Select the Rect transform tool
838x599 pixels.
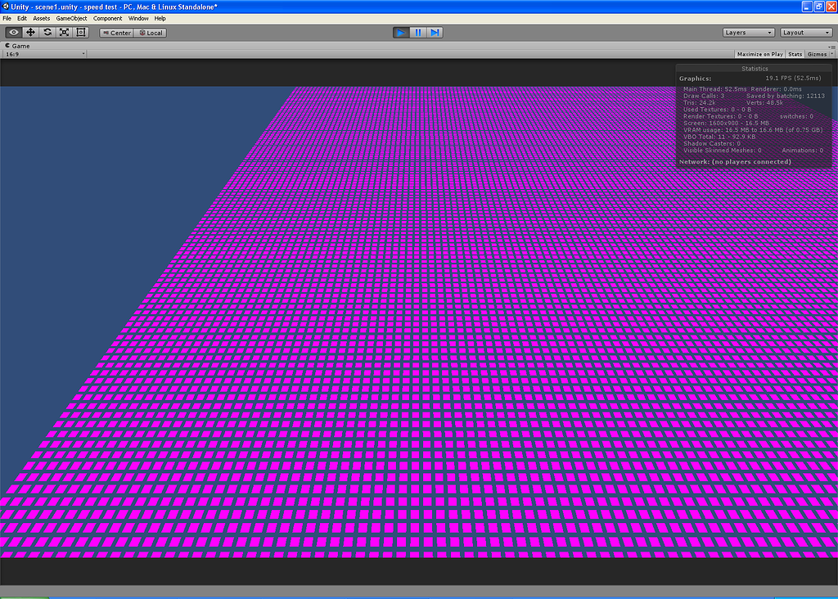80,32
